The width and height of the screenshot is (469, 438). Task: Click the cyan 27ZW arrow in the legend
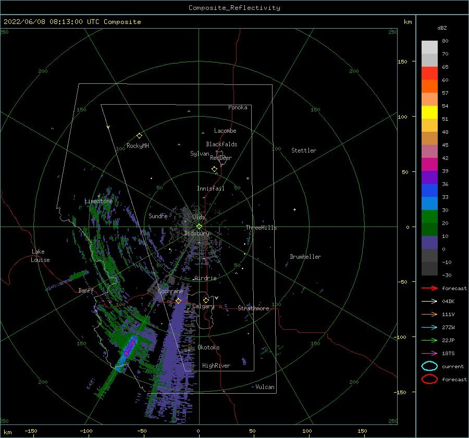[x=429, y=328]
